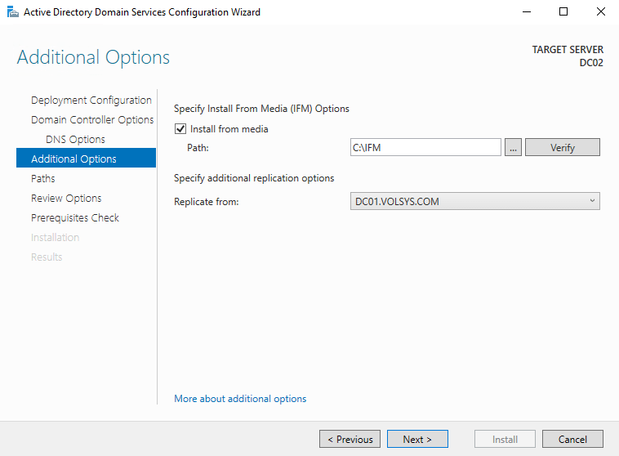Go to the Deployment Configuration step
619x456 pixels.
(x=91, y=101)
